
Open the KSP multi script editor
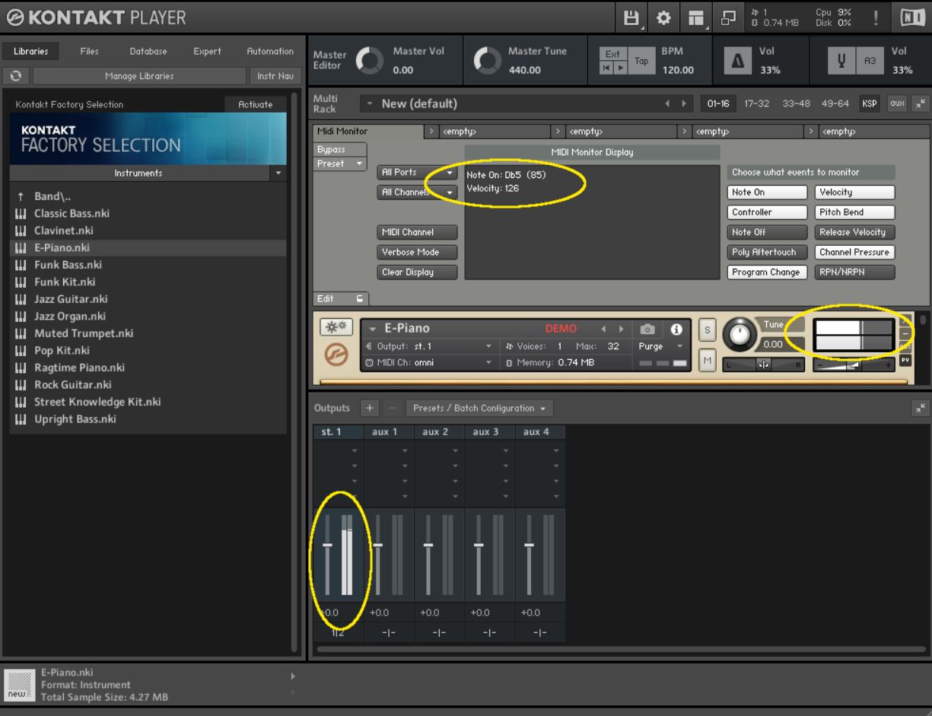click(869, 103)
